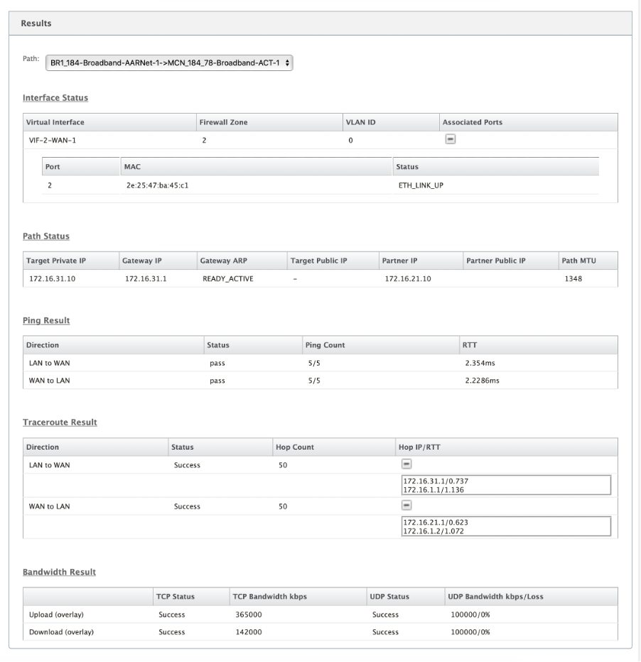641x662 pixels.
Task: Click hop entry 172.16.31.1/0.737
Action: coord(436,481)
